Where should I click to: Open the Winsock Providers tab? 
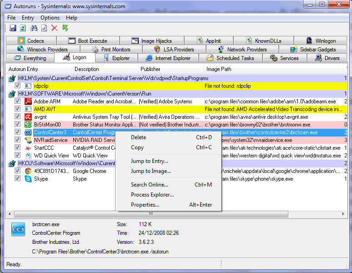click(43, 50)
